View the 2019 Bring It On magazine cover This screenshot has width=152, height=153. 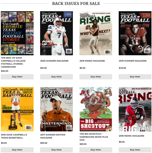(x=135, y=33)
